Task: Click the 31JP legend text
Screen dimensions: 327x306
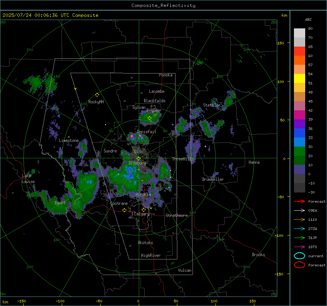Action: [312, 238]
